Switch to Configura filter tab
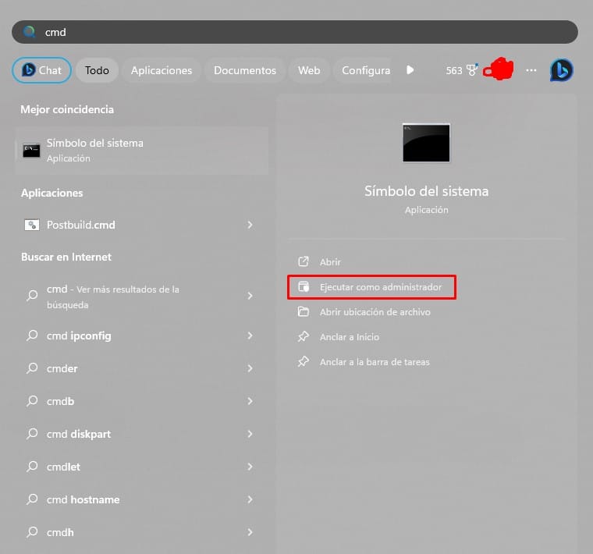This screenshot has height=554, width=593. 363,70
